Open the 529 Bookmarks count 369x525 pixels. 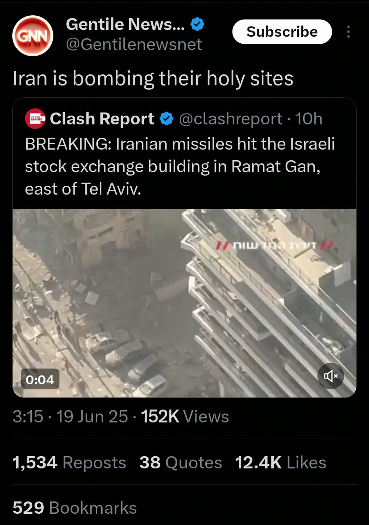coord(75,508)
